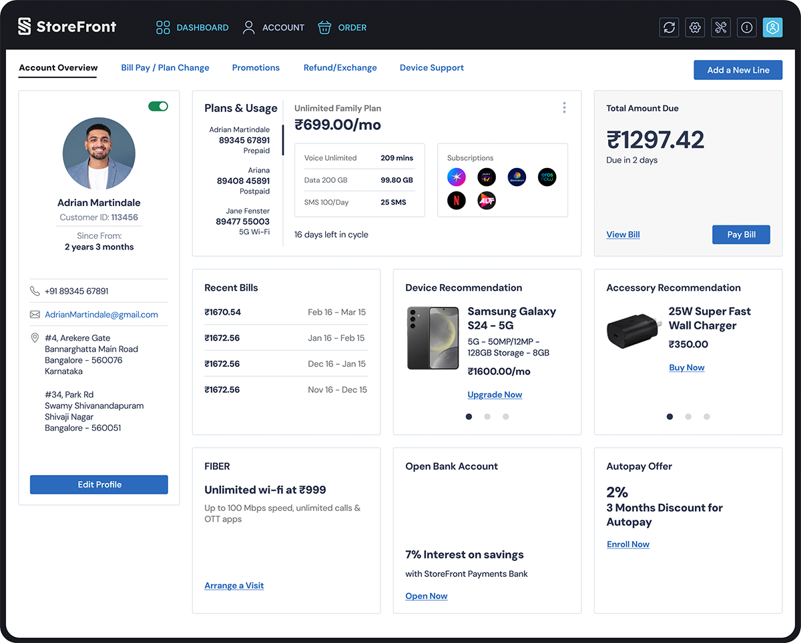
Task: Open the settings gear icon
Action: 695,27
